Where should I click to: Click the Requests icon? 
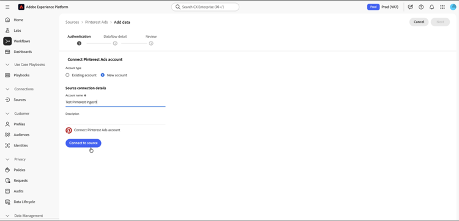pyautogui.click(x=7, y=181)
